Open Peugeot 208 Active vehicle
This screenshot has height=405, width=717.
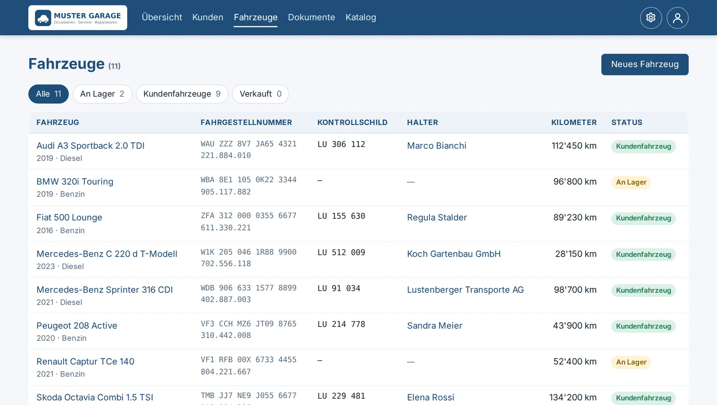[77, 326]
